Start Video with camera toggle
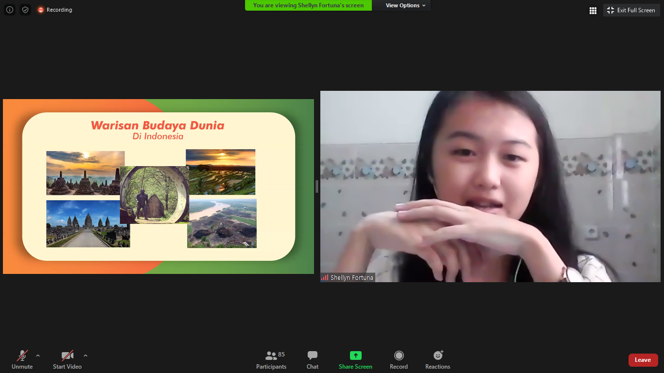This screenshot has width=664, height=373. point(67,360)
